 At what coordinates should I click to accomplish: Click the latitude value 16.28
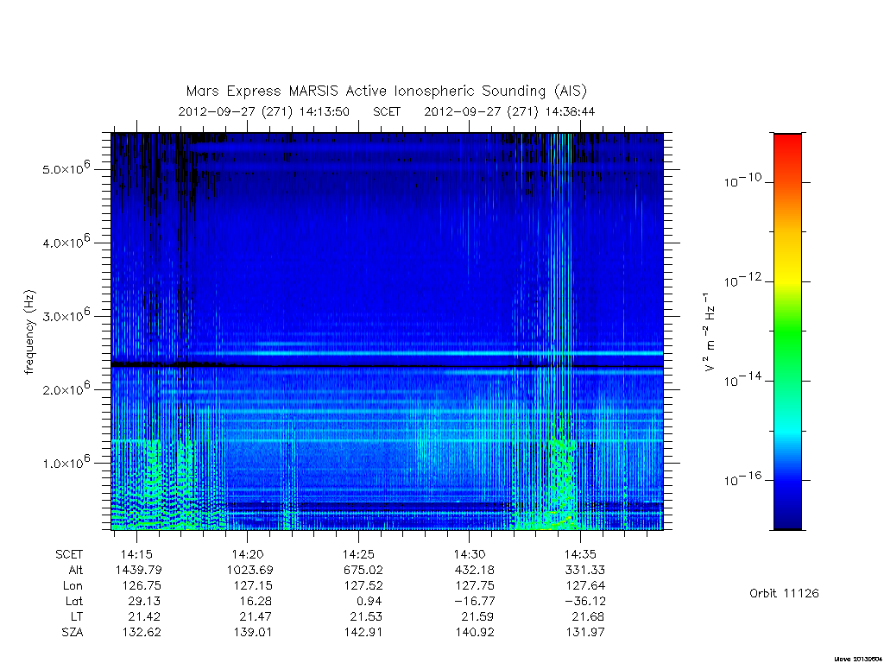tap(256, 601)
